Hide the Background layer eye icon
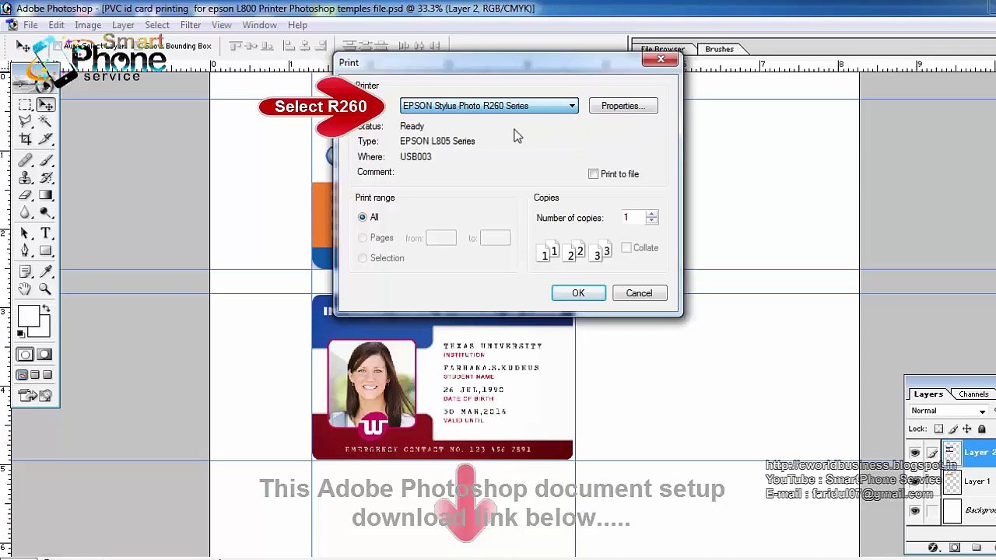Image resolution: width=996 pixels, height=560 pixels. [x=915, y=511]
